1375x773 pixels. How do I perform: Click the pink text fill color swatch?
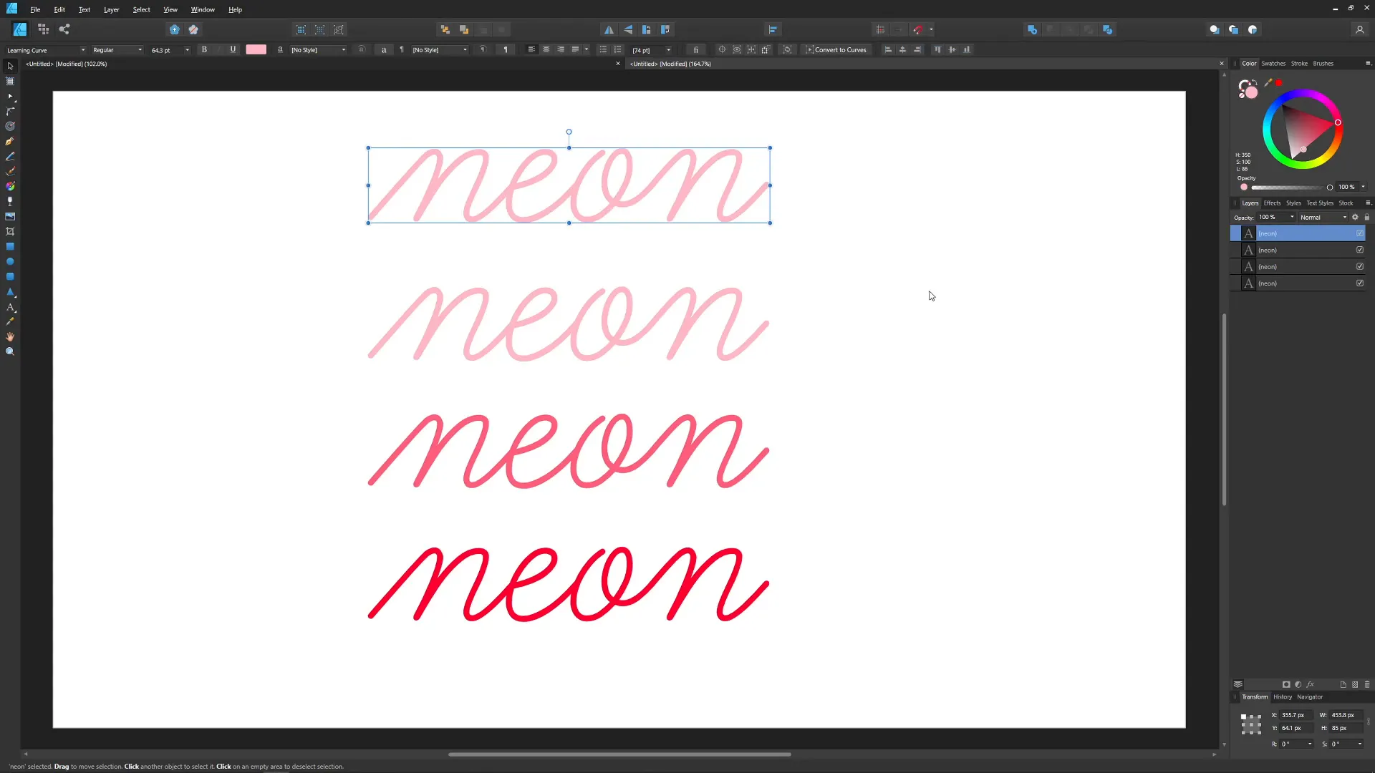[256, 49]
